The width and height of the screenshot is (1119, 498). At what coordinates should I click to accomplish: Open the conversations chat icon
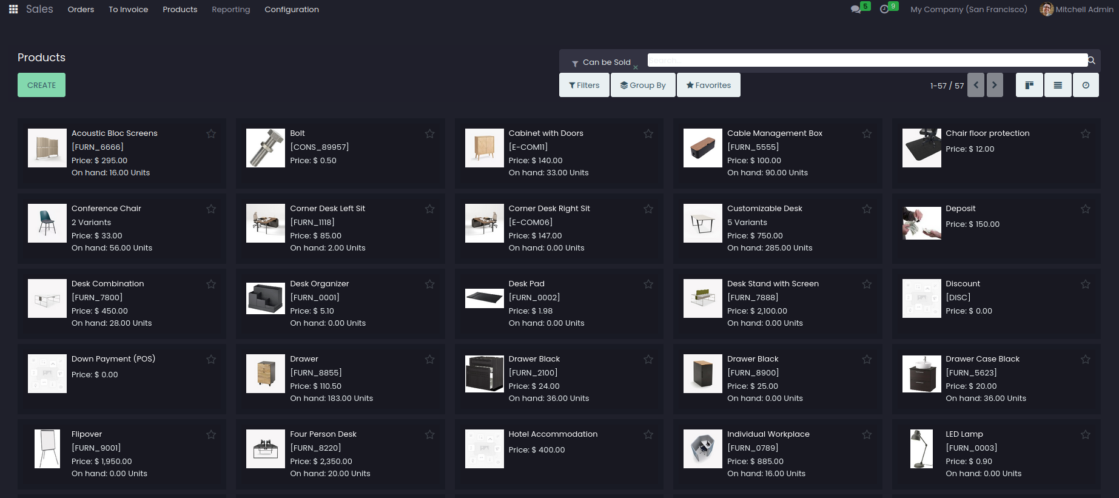pos(856,9)
